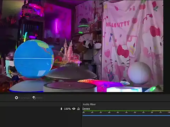This screenshot has height=127, width=170.
Task: Click the Audio Mixer panel title
Action: click(89, 104)
